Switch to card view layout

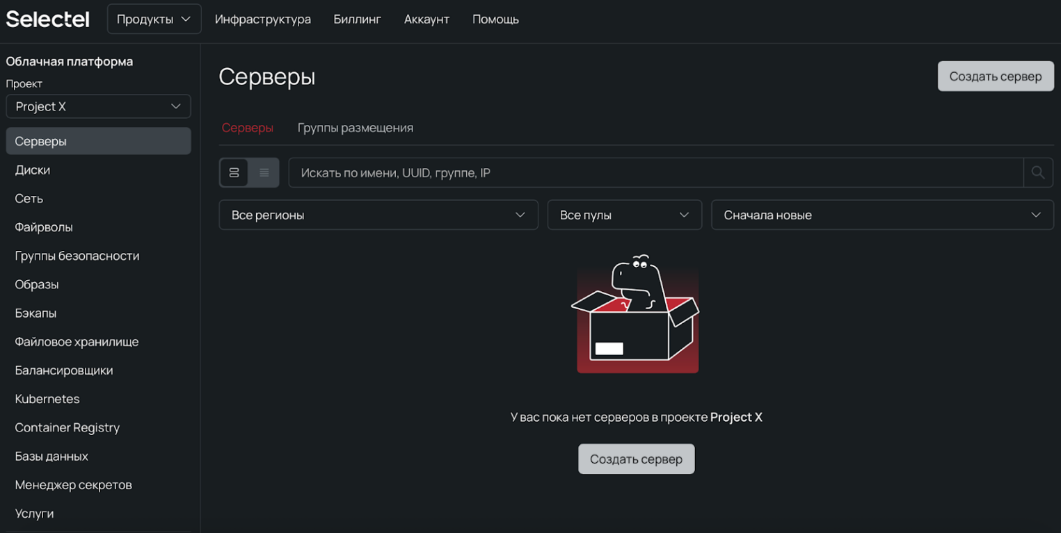click(234, 172)
